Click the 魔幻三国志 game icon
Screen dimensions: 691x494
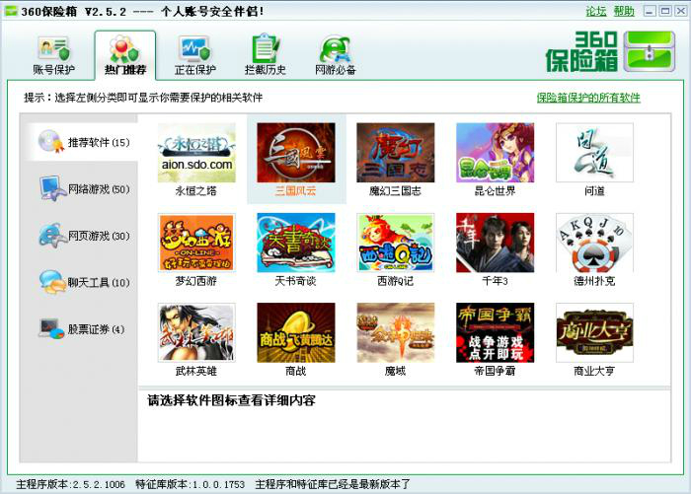click(x=395, y=153)
